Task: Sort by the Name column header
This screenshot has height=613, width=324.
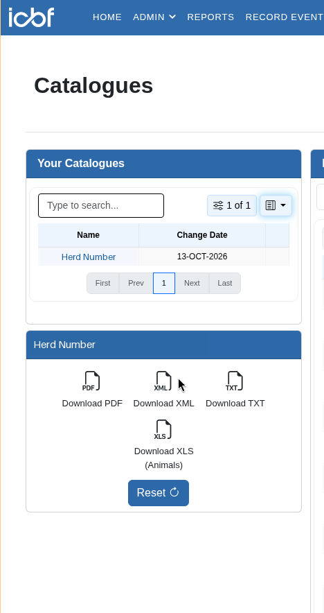Action: [88, 235]
